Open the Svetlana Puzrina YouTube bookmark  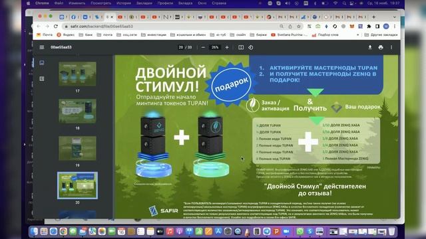click(x=289, y=35)
